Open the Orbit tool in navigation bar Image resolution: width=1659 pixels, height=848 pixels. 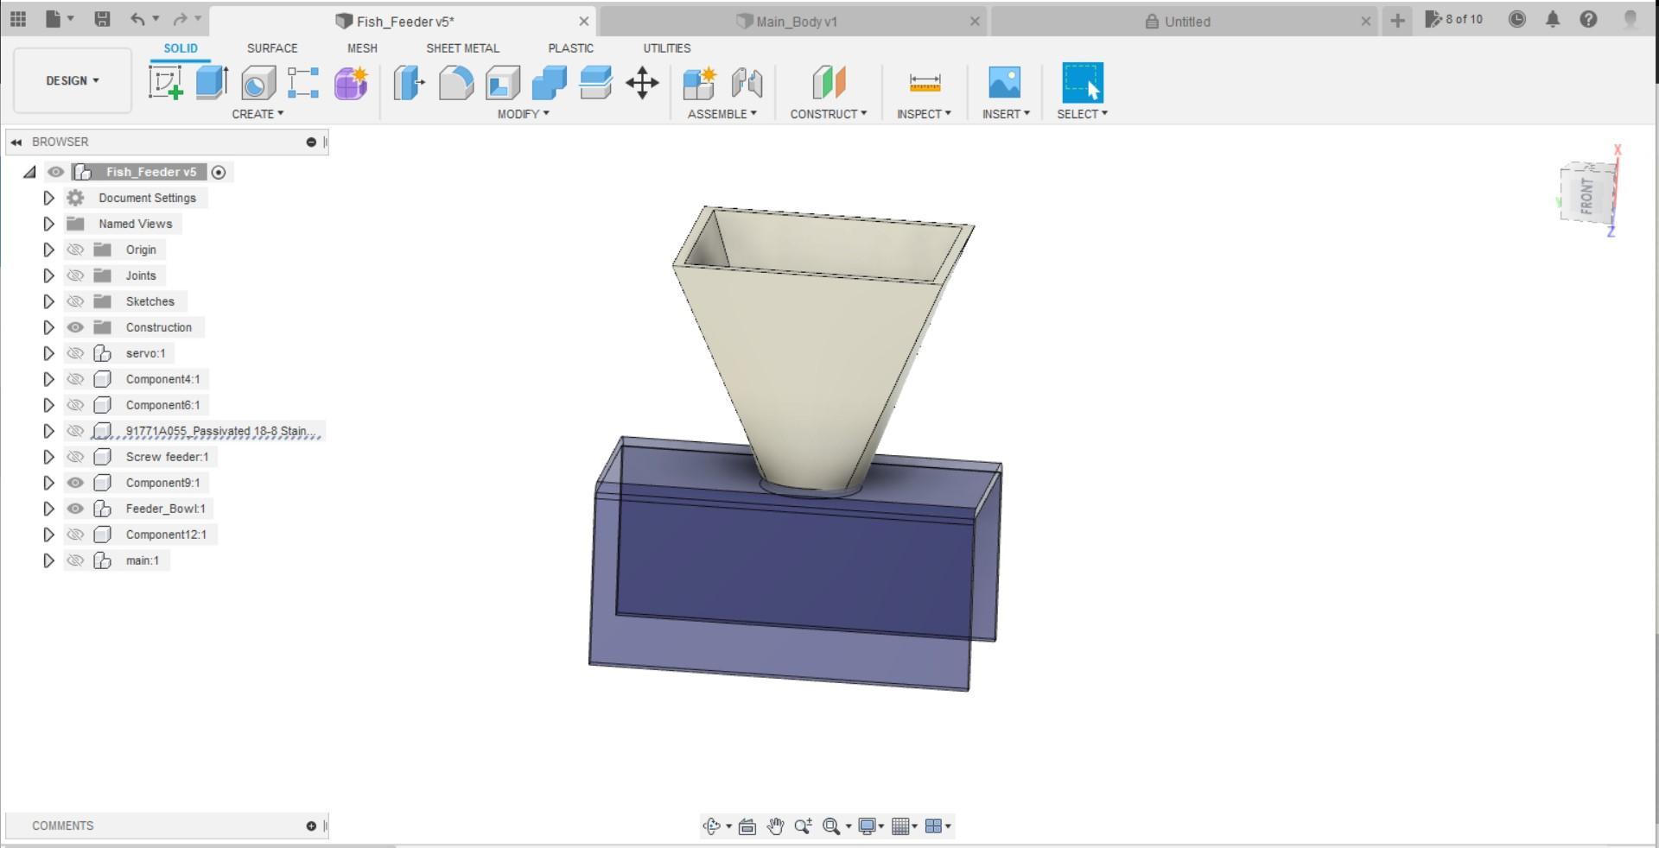pos(711,826)
